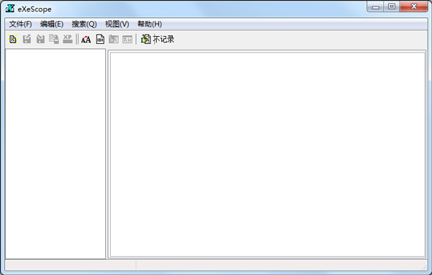Click the log recording notepad icon
The image size is (432, 275).
(145, 39)
